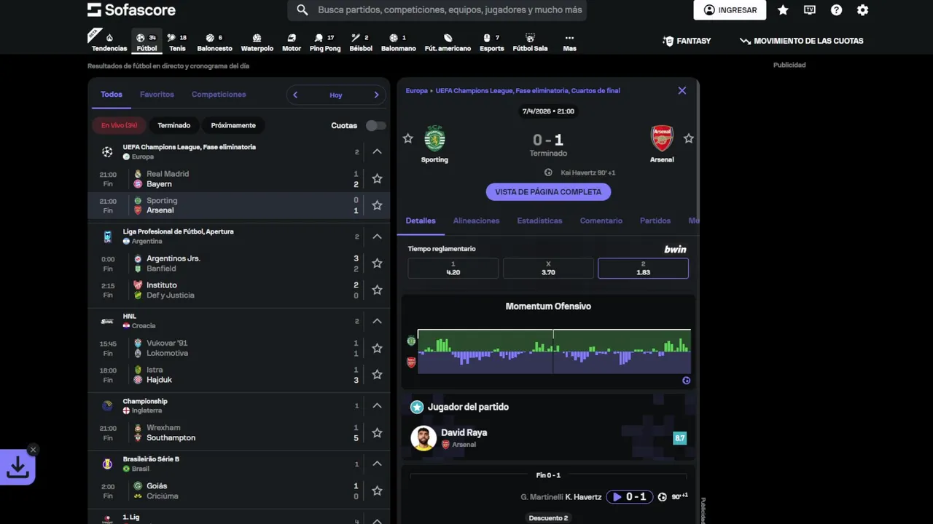Favorite the Wrexham vs Southampton match
Viewport: 933px width, 524px height.
click(377, 432)
